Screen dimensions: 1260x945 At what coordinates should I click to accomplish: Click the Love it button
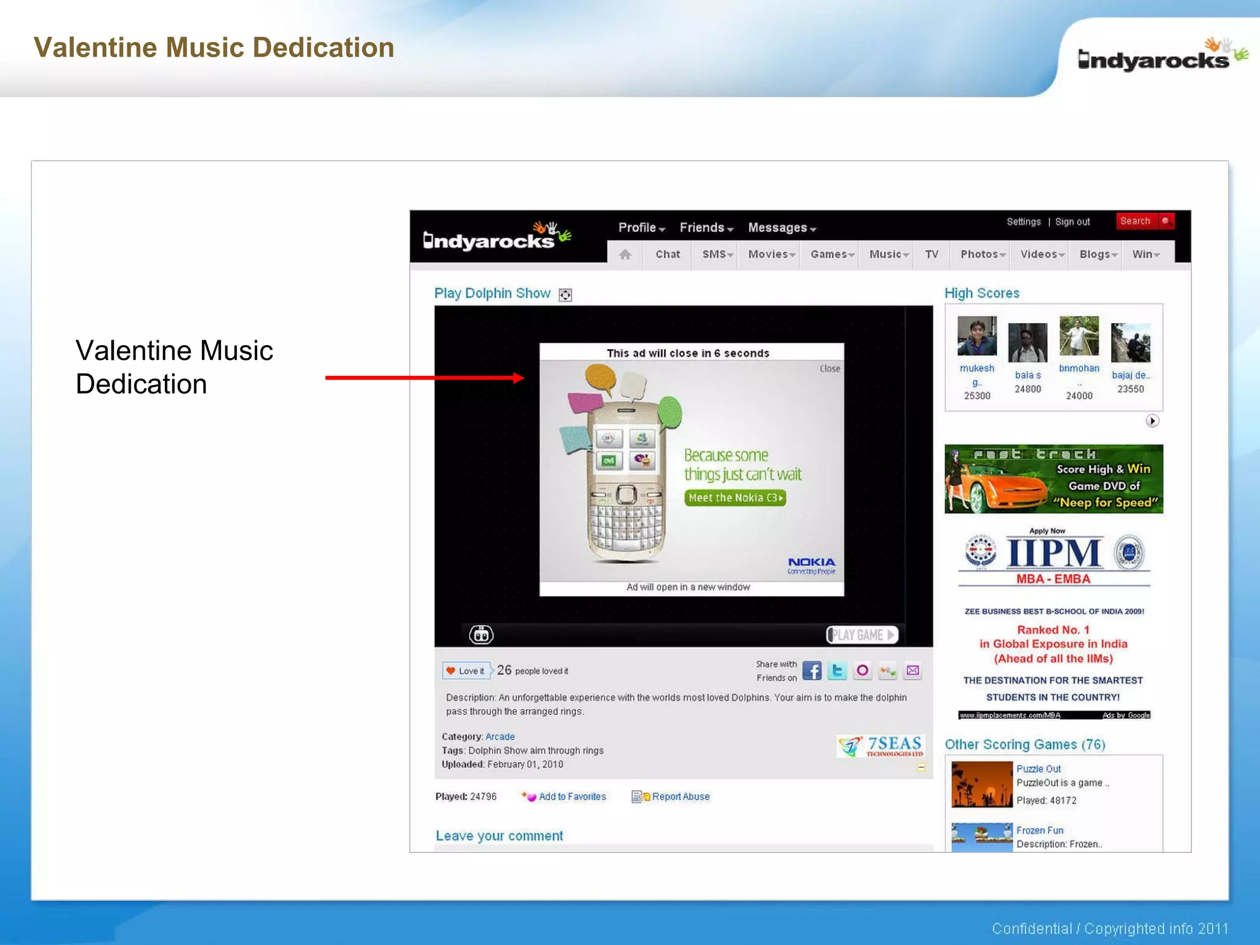click(466, 671)
